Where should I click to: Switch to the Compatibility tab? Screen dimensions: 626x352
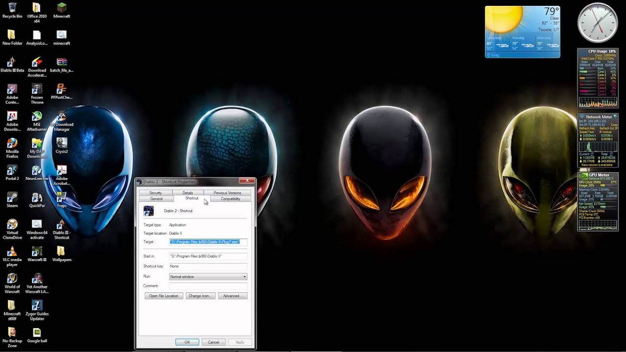230,199
